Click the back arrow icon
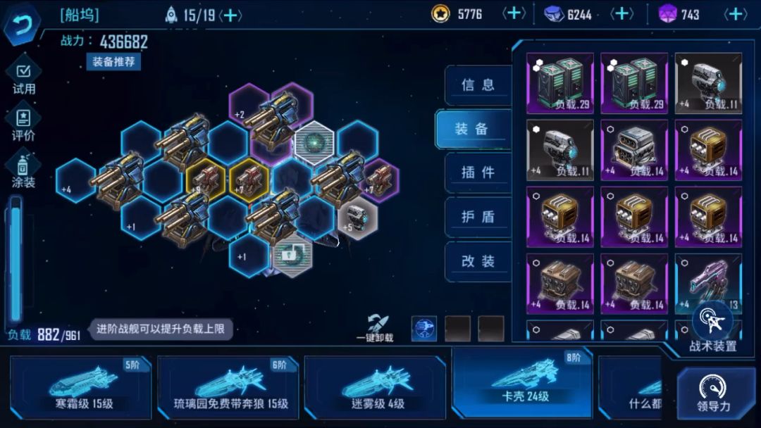761x428 pixels. coord(21,24)
